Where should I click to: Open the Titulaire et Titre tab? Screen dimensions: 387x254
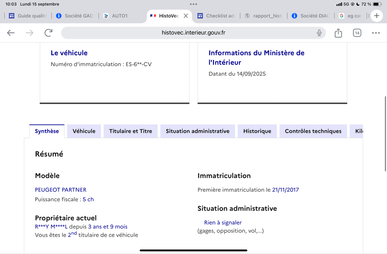[131, 131]
